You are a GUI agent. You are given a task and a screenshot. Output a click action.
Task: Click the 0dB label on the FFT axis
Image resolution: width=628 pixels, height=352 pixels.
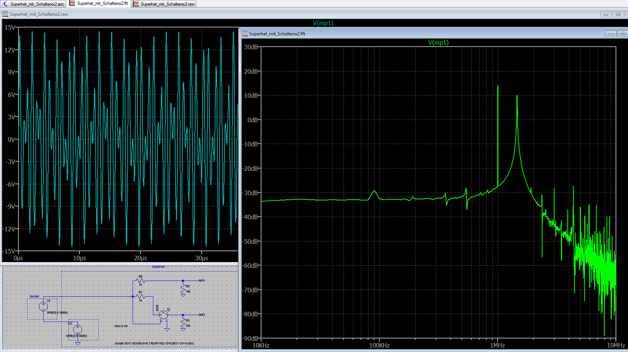tap(253, 120)
